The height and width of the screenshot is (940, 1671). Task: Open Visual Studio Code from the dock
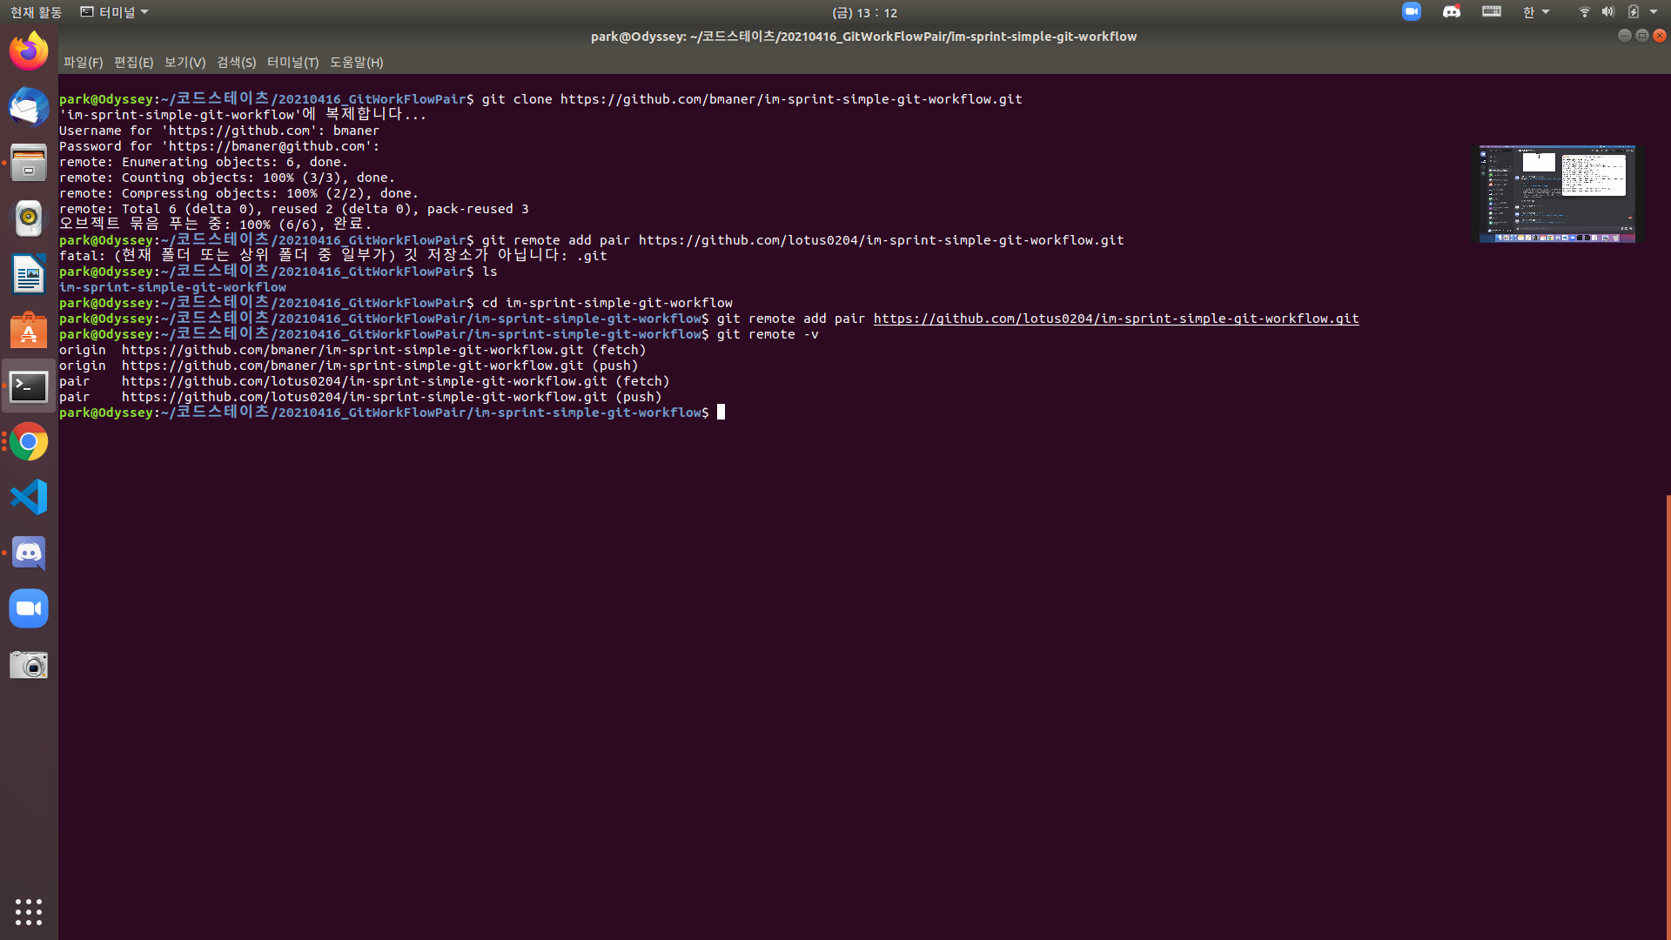tap(29, 498)
